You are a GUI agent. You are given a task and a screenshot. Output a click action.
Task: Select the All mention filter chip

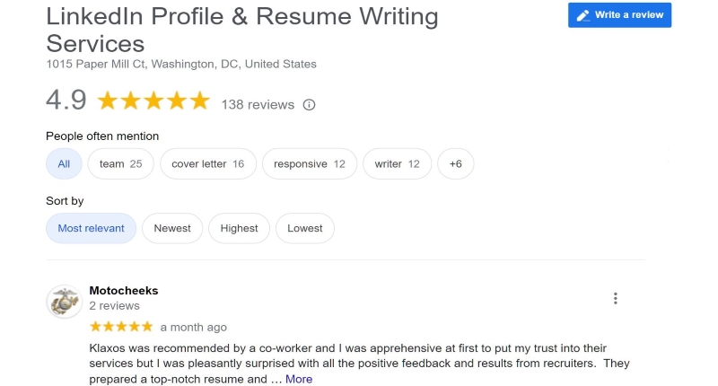[64, 164]
